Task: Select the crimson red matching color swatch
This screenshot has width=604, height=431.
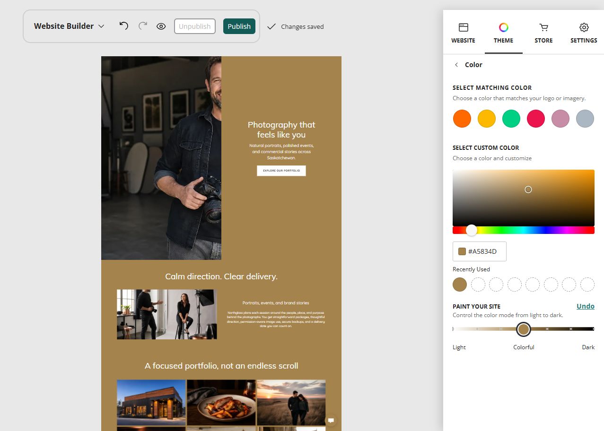Action: coord(536,119)
